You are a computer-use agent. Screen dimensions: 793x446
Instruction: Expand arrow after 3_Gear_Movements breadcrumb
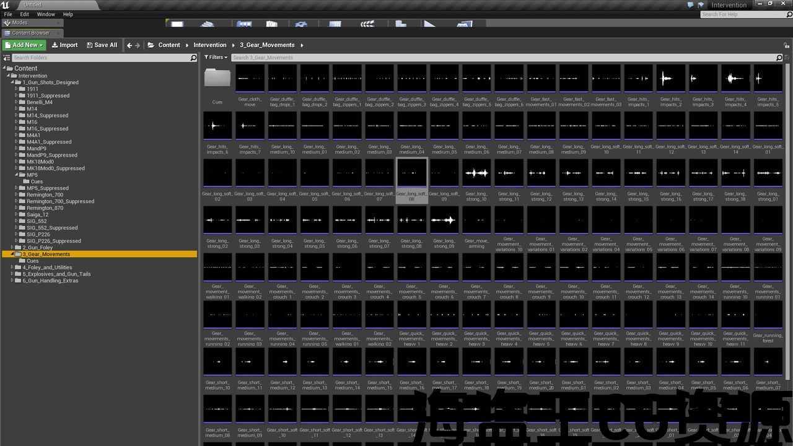302,45
